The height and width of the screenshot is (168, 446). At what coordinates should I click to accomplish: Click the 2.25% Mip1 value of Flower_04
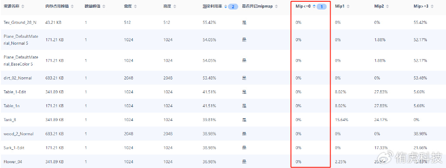pos(341,162)
